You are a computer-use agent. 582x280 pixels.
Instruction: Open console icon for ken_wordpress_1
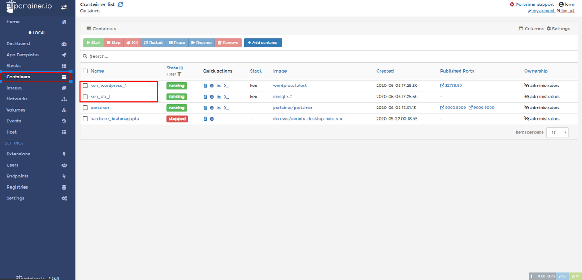coord(226,86)
